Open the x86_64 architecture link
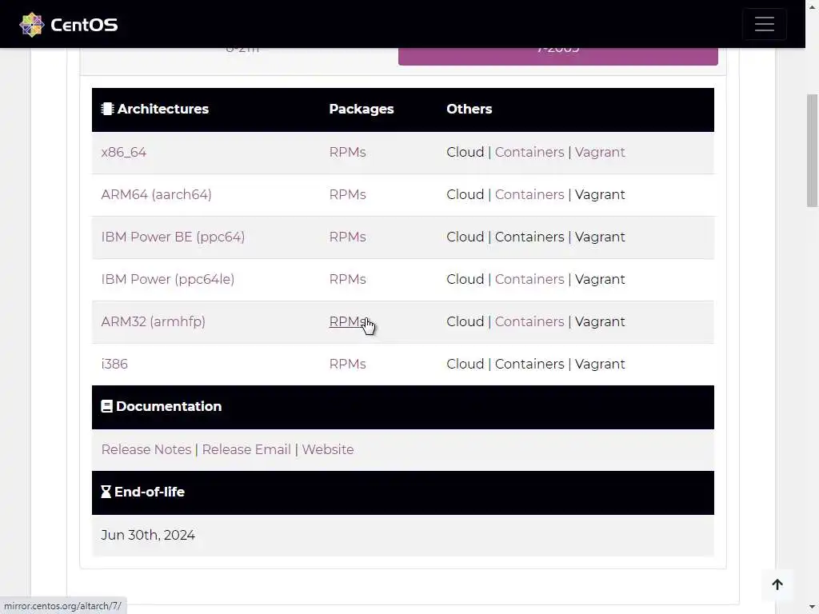 coord(123,152)
